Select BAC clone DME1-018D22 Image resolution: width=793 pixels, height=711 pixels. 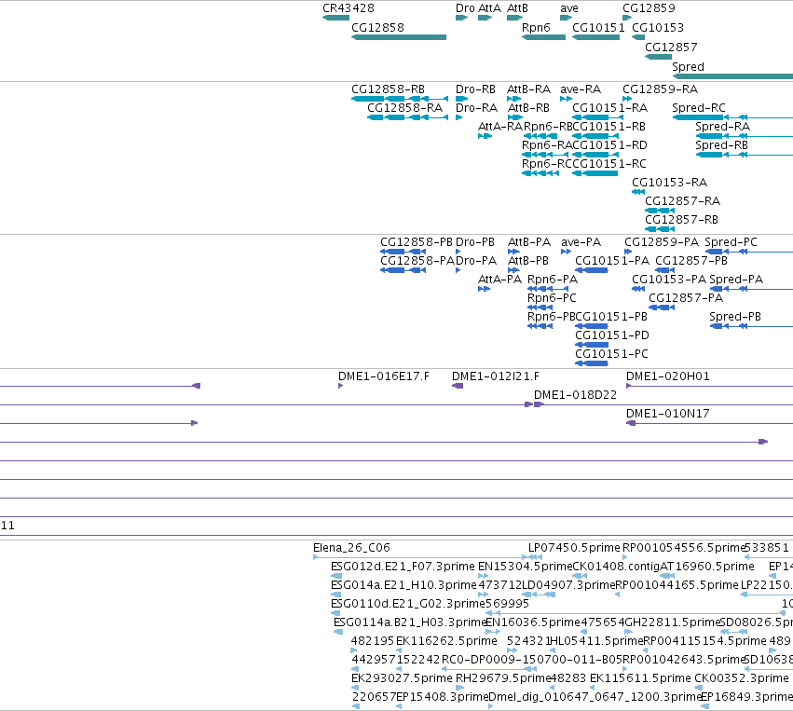pyautogui.click(x=663, y=405)
